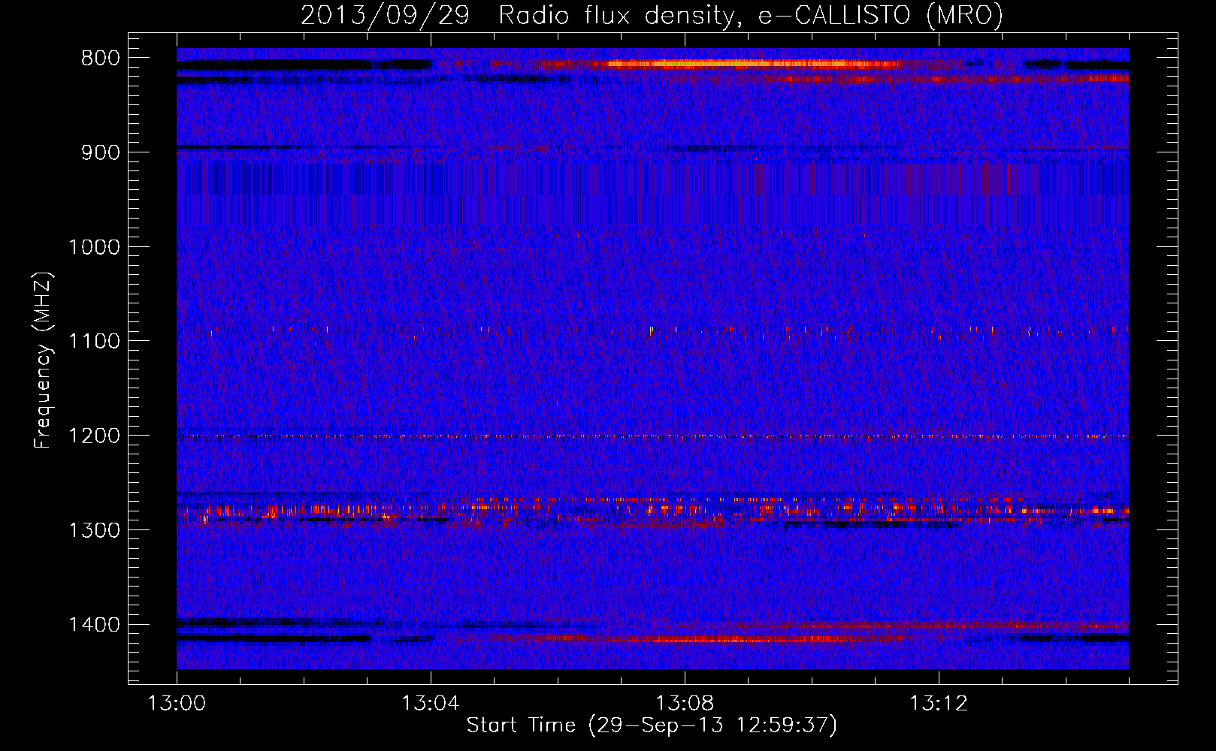1216x751 pixels.
Task: Click the Frequency (MHZ) axis title
Action: (44, 360)
